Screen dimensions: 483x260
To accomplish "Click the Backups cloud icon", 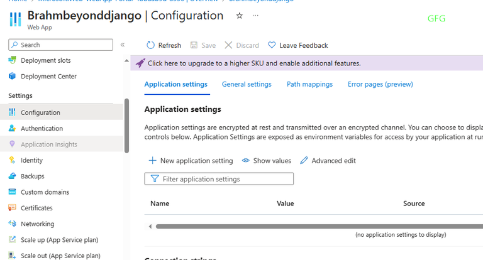I will click(12, 176).
